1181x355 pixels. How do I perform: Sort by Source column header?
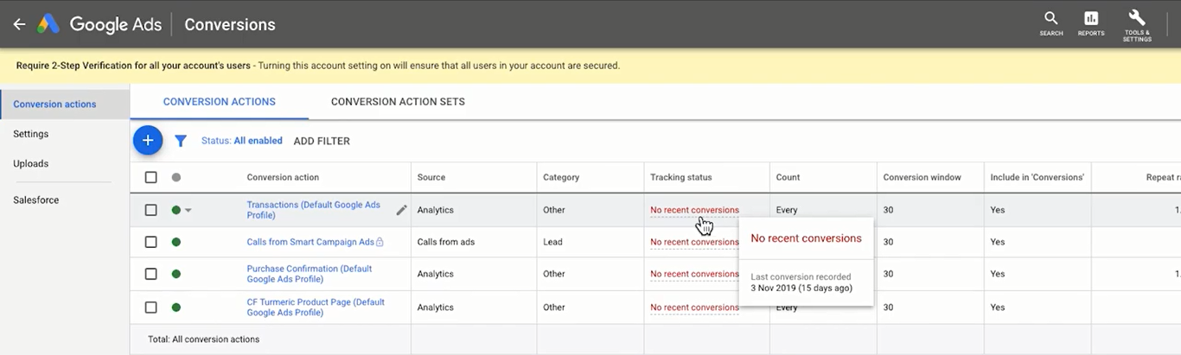pos(431,177)
